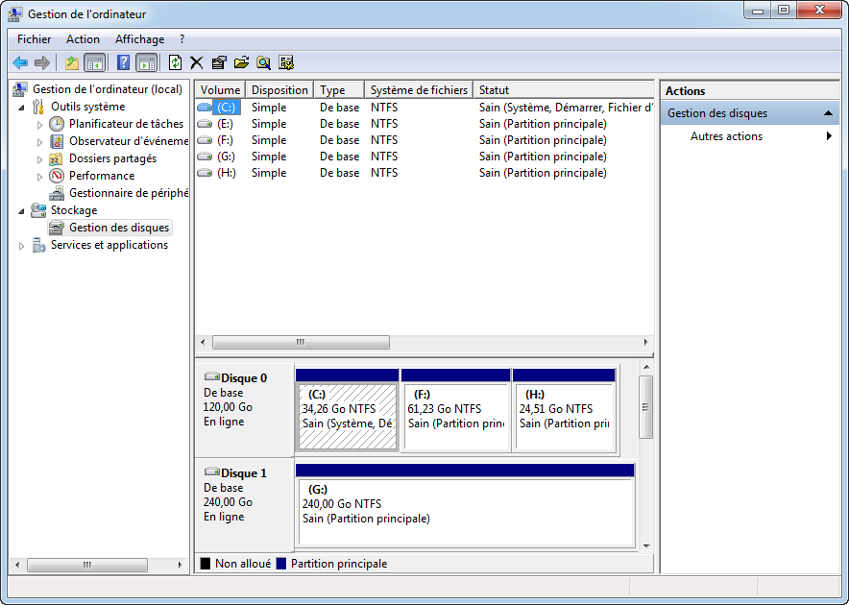Click the Up one level folder icon
Viewport: 849px width, 605px height.
point(71,62)
